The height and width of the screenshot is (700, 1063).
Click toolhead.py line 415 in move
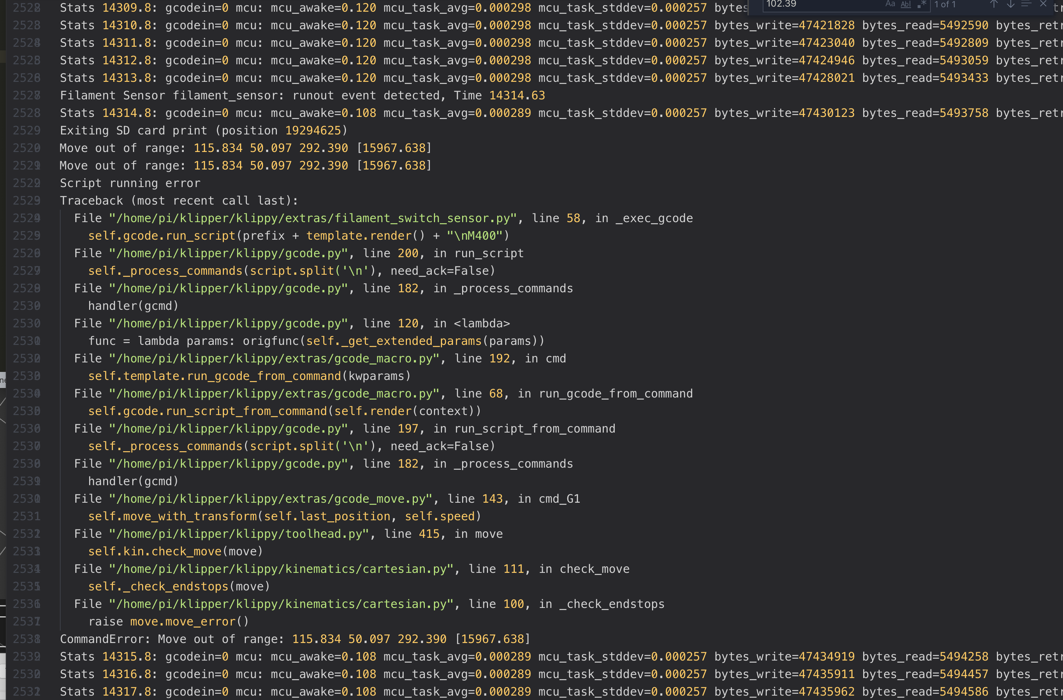point(289,534)
